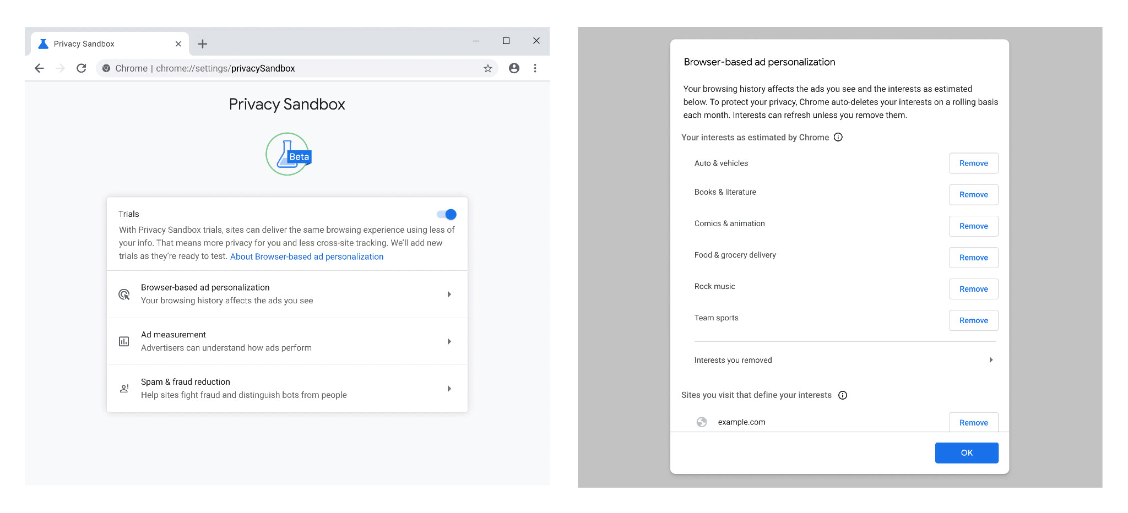The image size is (1128, 513).
Task: Expand the Interests you removed section
Action: 843,360
